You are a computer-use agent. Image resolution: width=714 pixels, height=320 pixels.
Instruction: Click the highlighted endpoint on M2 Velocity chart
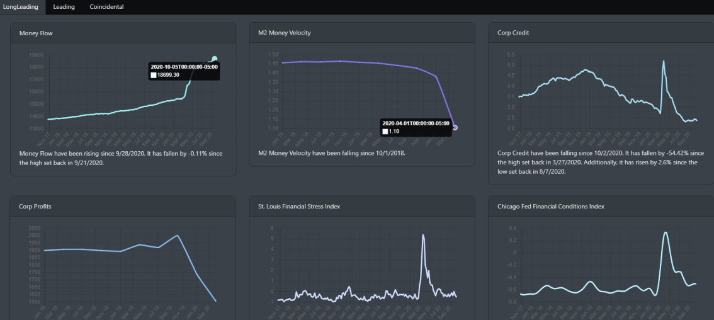click(455, 128)
